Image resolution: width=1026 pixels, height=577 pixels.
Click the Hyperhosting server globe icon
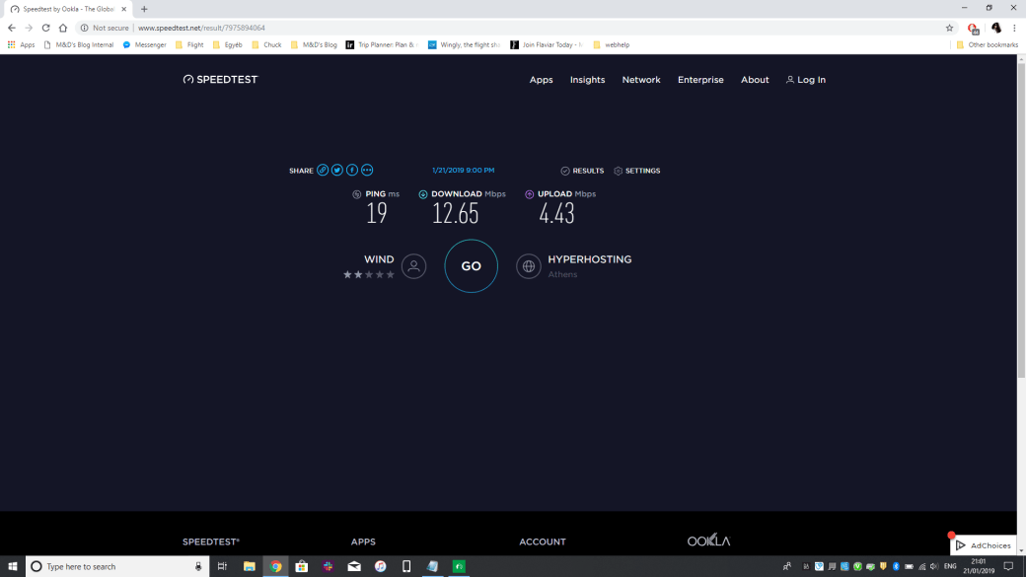(x=529, y=266)
